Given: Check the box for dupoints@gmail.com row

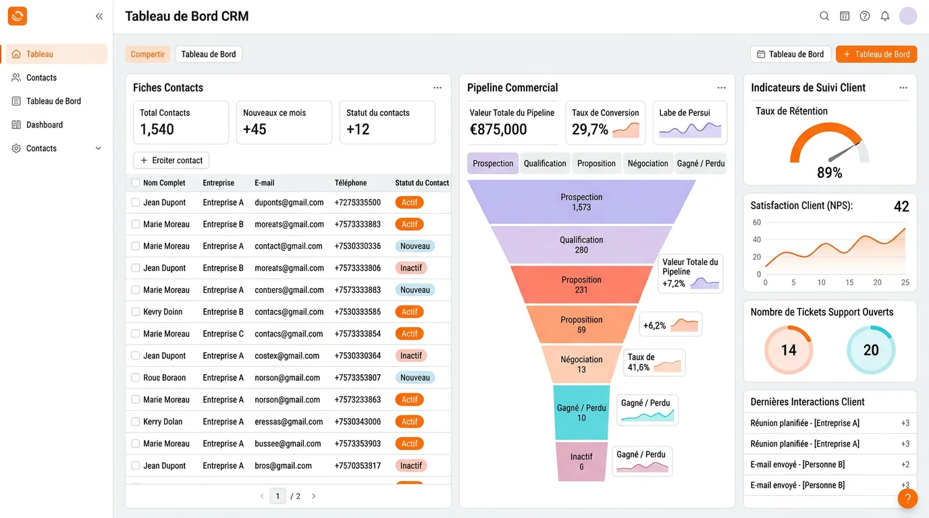Looking at the screenshot, I should tap(136, 202).
